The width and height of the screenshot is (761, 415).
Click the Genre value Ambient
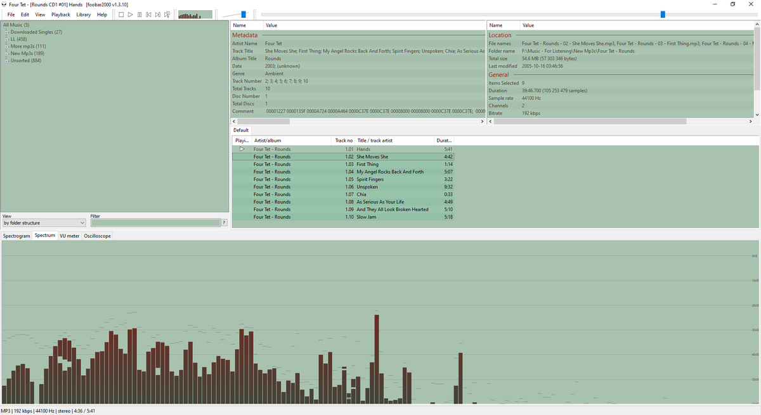click(274, 73)
